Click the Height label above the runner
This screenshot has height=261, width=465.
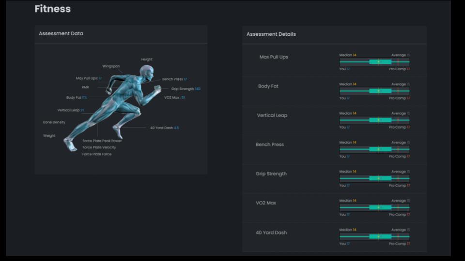point(147,59)
